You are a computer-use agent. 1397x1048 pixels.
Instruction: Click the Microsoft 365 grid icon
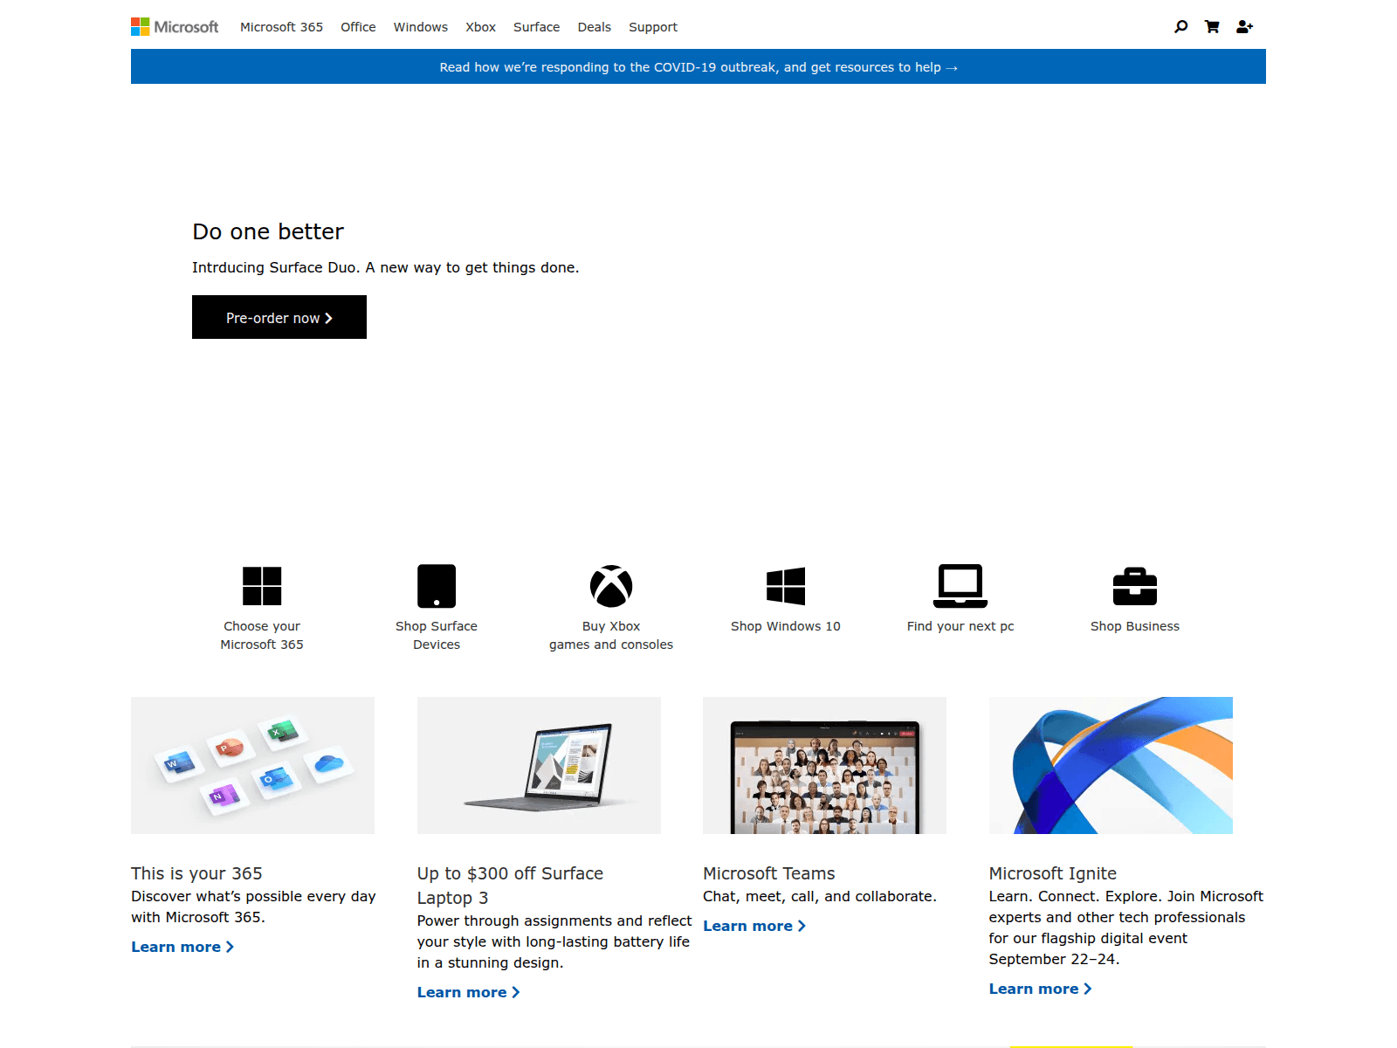[x=262, y=586]
